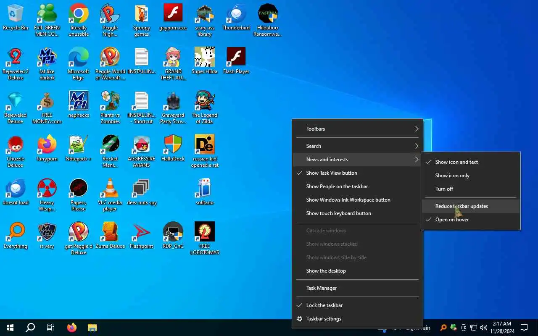Screen dimensions: 538x336
Task: Select the Hildaboo Ransomware desktop icon
Action: tap(268, 21)
